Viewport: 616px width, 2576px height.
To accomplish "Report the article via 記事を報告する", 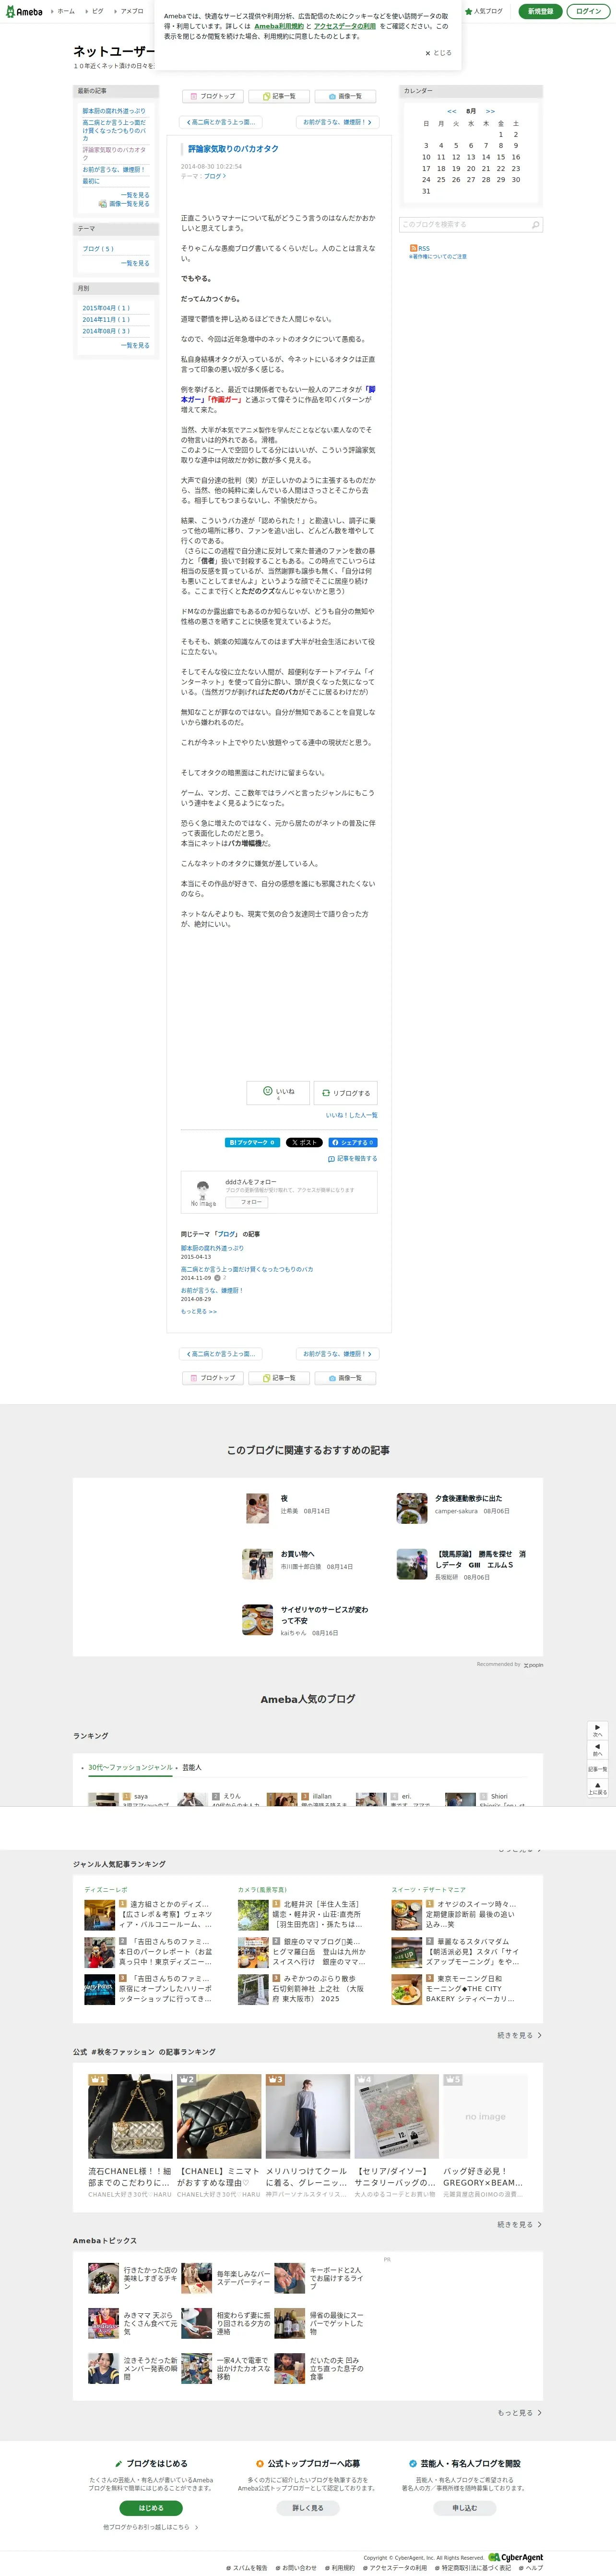I will pos(353,1158).
